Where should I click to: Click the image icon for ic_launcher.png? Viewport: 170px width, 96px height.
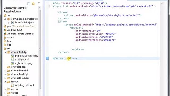pyautogui.click(x=12, y=63)
